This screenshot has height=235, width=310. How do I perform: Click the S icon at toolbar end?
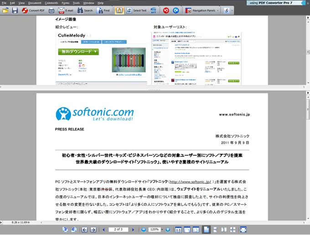coord(227,10)
